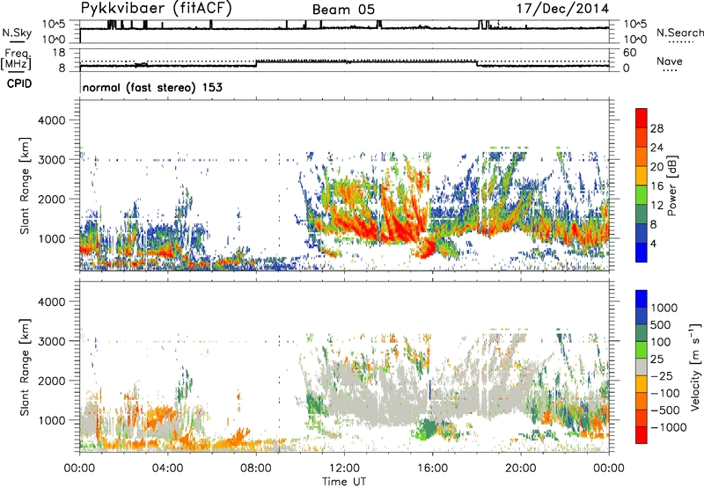Screen dimensions: 704x487
Task: Click the '08:00' time axis label
Action: (x=256, y=469)
